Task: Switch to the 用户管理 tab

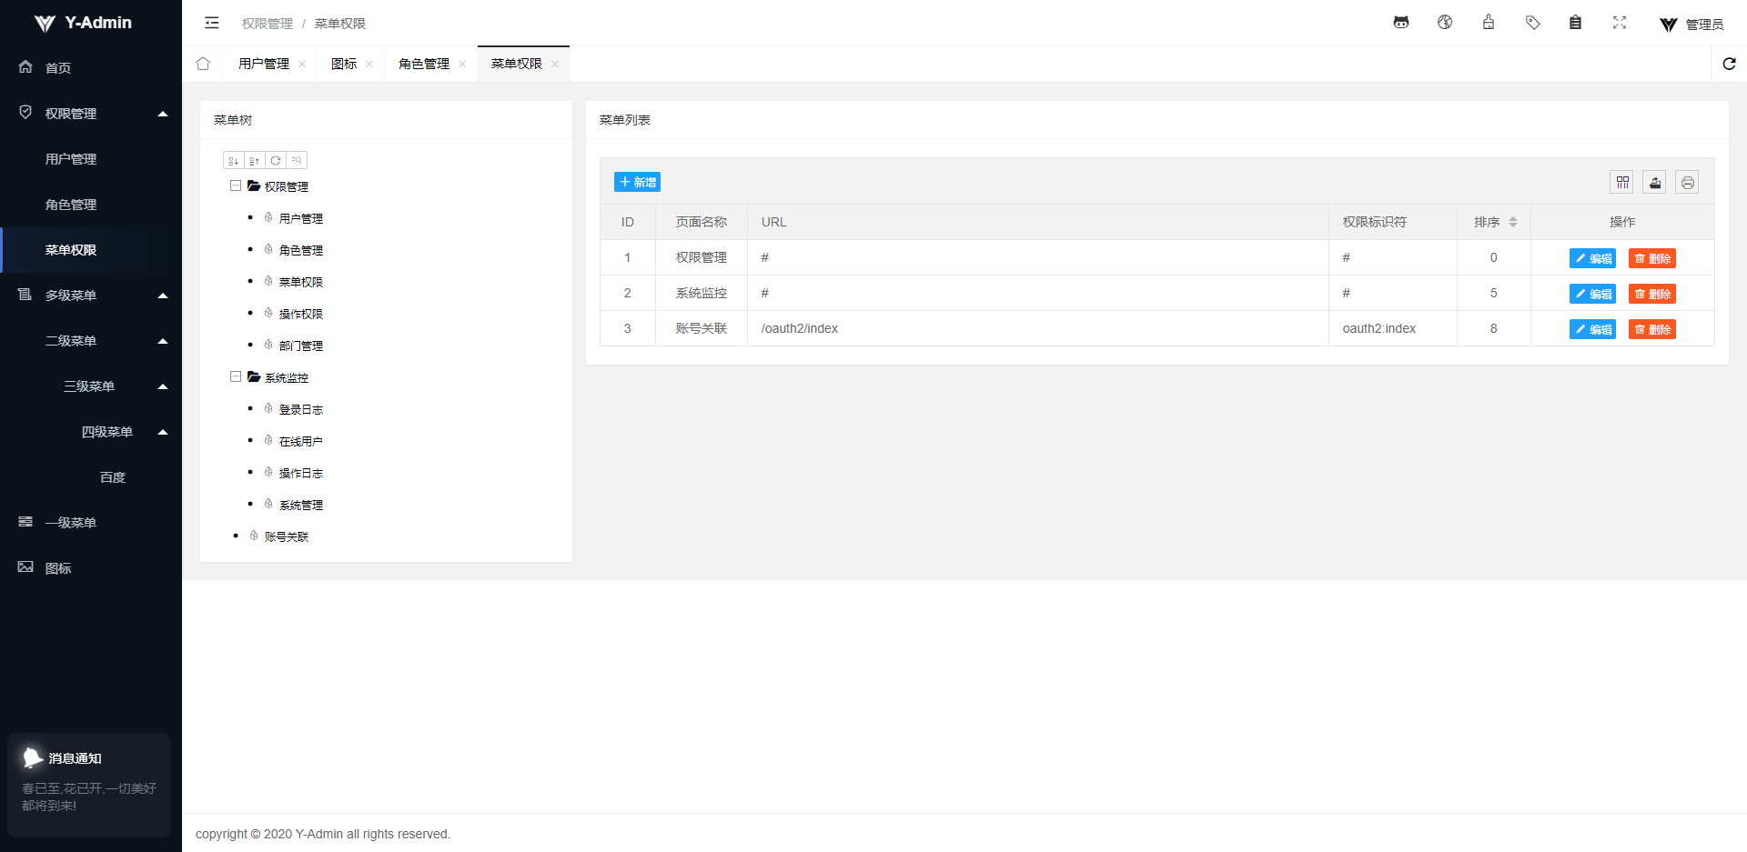Action: [264, 64]
